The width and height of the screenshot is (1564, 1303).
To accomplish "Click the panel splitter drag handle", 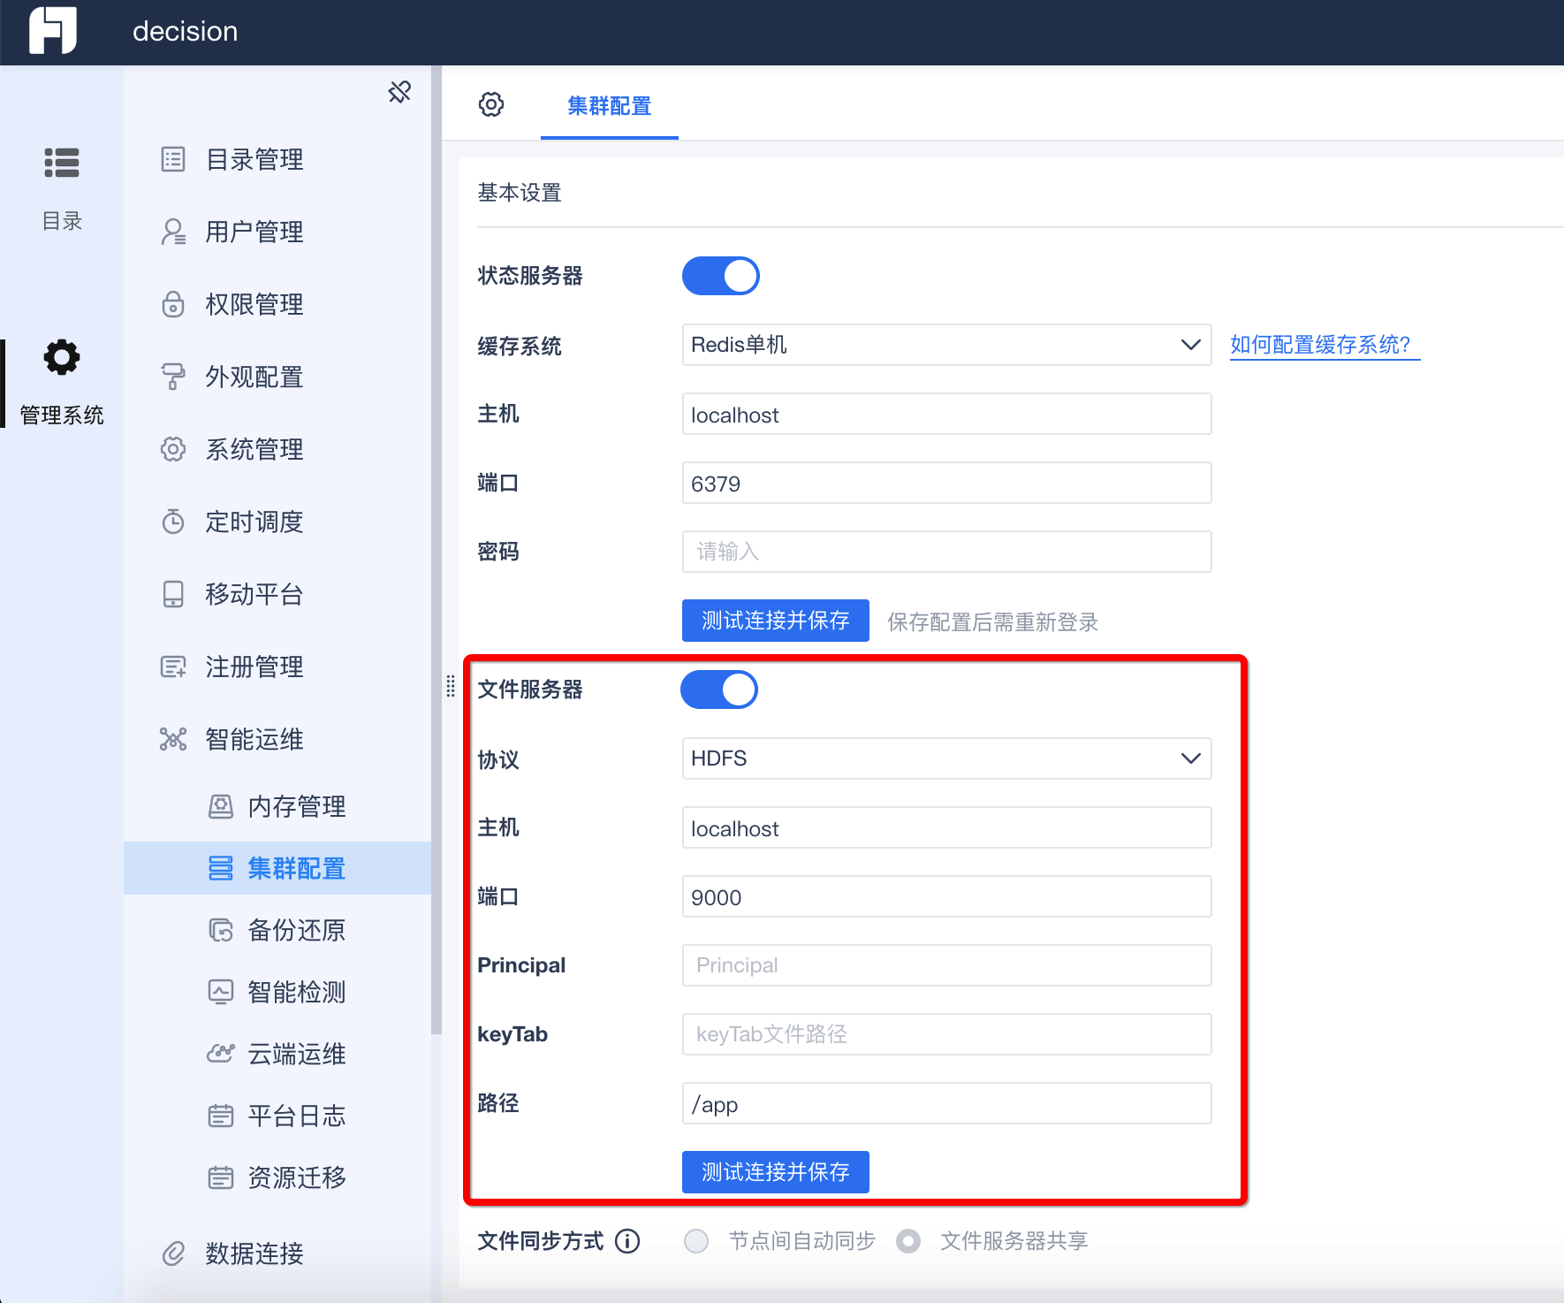I will [451, 686].
